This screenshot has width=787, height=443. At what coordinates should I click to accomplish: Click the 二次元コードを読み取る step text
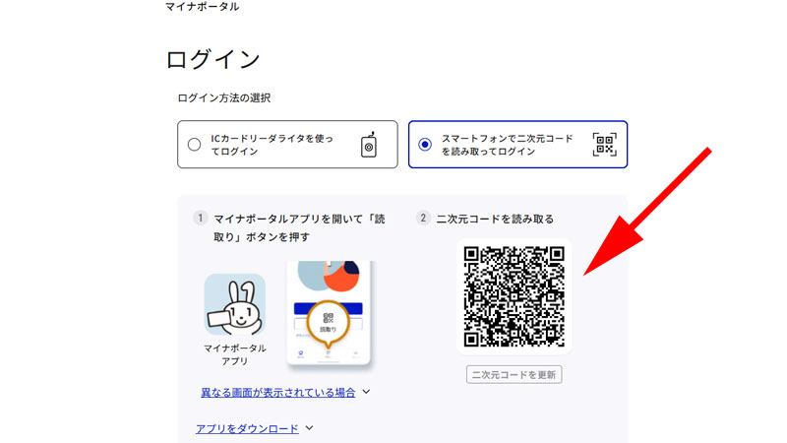coord(495,219)
